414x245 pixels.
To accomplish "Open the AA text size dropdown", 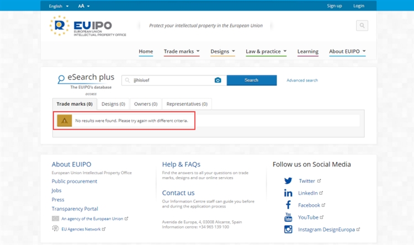I will pyautogui.click(x=84, y=6).
